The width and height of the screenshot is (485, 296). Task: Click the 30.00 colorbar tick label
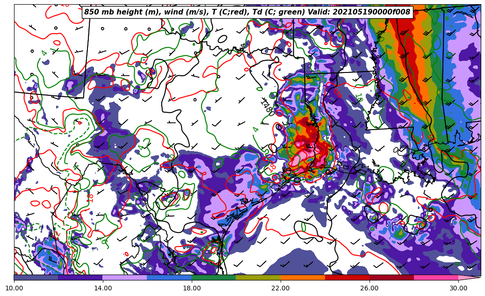(x=458, y=288)
